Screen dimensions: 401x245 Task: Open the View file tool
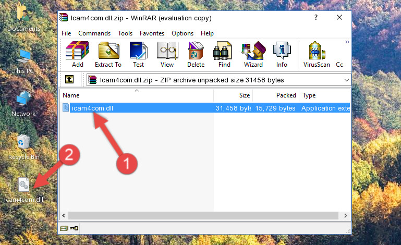point(167,54)
